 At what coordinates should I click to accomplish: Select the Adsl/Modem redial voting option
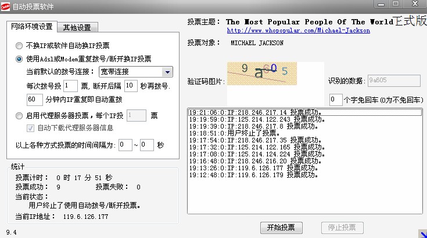pos(20,58)
